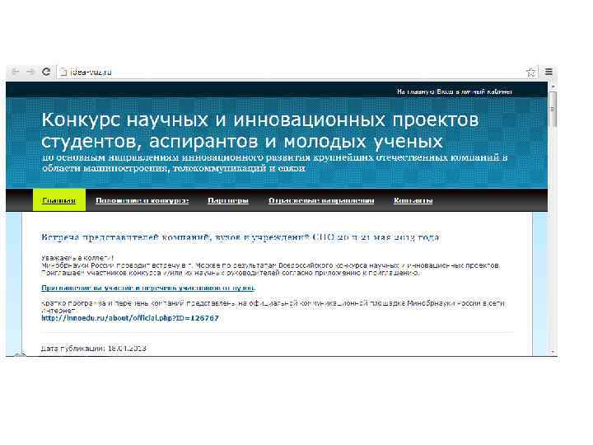Click the 'Уважаемые коллеги!' greeting text
This screenshot has height=445, width=593.
(77, 258)
